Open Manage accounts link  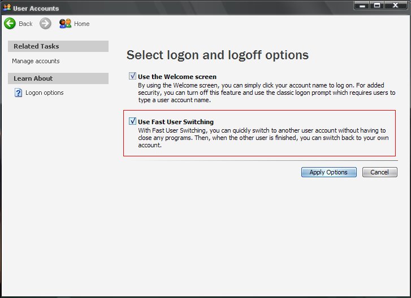(x=36, y=61)
